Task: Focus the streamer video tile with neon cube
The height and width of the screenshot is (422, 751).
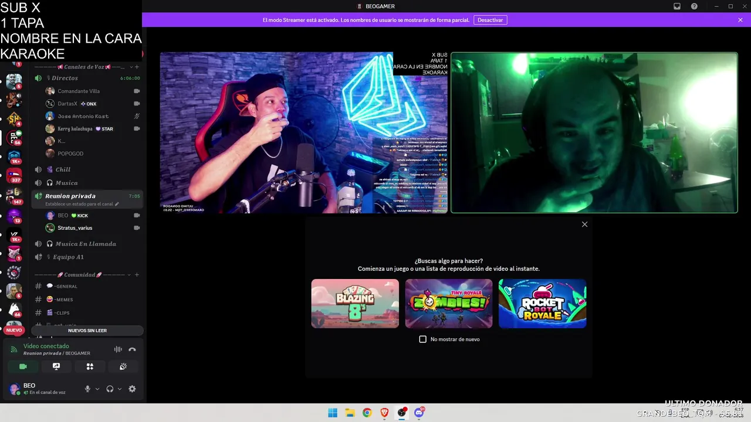Action: pyautogui.click(x=304, y=132)
